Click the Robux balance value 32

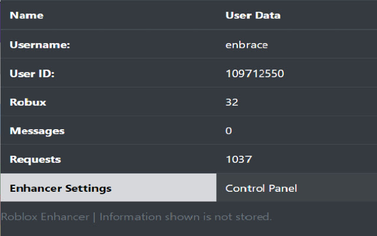(232, 102)
